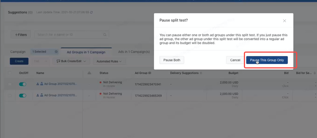Image resolution: width=317 pixels, height=138 pixels.
Task: Click the warning triangle column icon
Action: 89,73
